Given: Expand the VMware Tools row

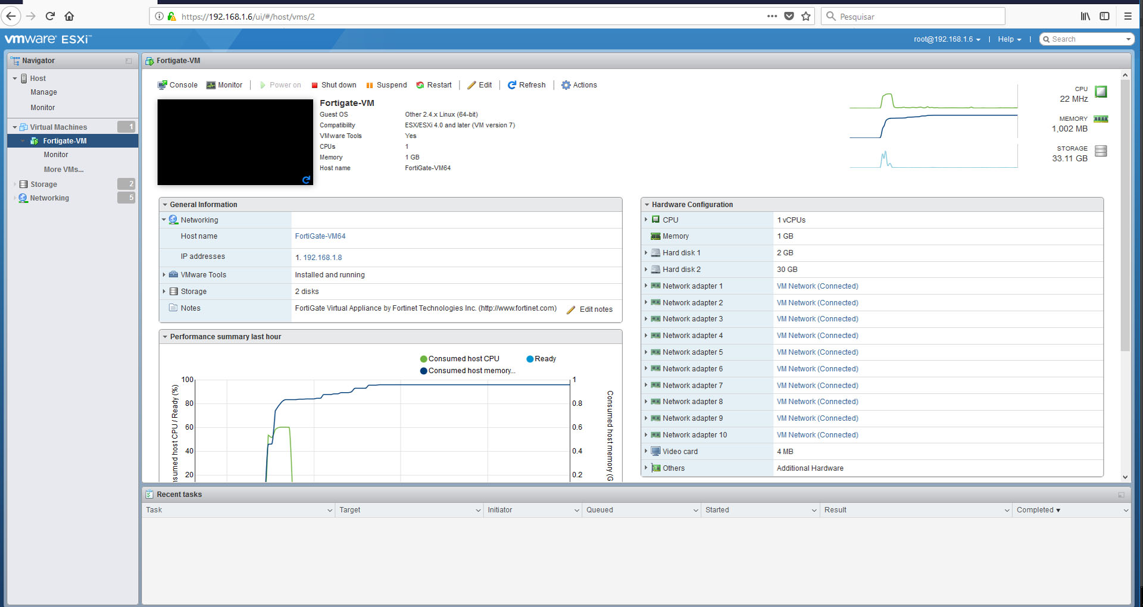Looking at the screenshot, I should (x=164, y=275).
